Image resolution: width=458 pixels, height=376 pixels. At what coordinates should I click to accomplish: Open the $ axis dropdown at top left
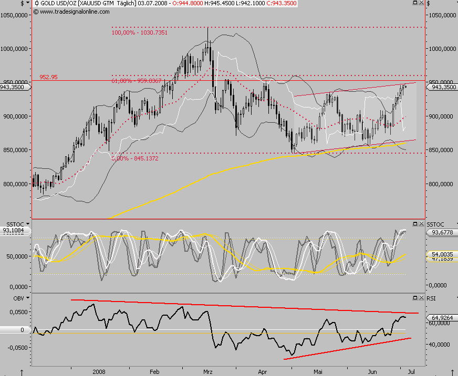[28, 3]
